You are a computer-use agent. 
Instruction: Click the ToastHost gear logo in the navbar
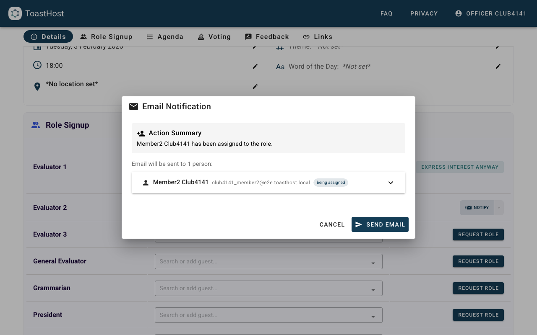click(x=15, y=13)
